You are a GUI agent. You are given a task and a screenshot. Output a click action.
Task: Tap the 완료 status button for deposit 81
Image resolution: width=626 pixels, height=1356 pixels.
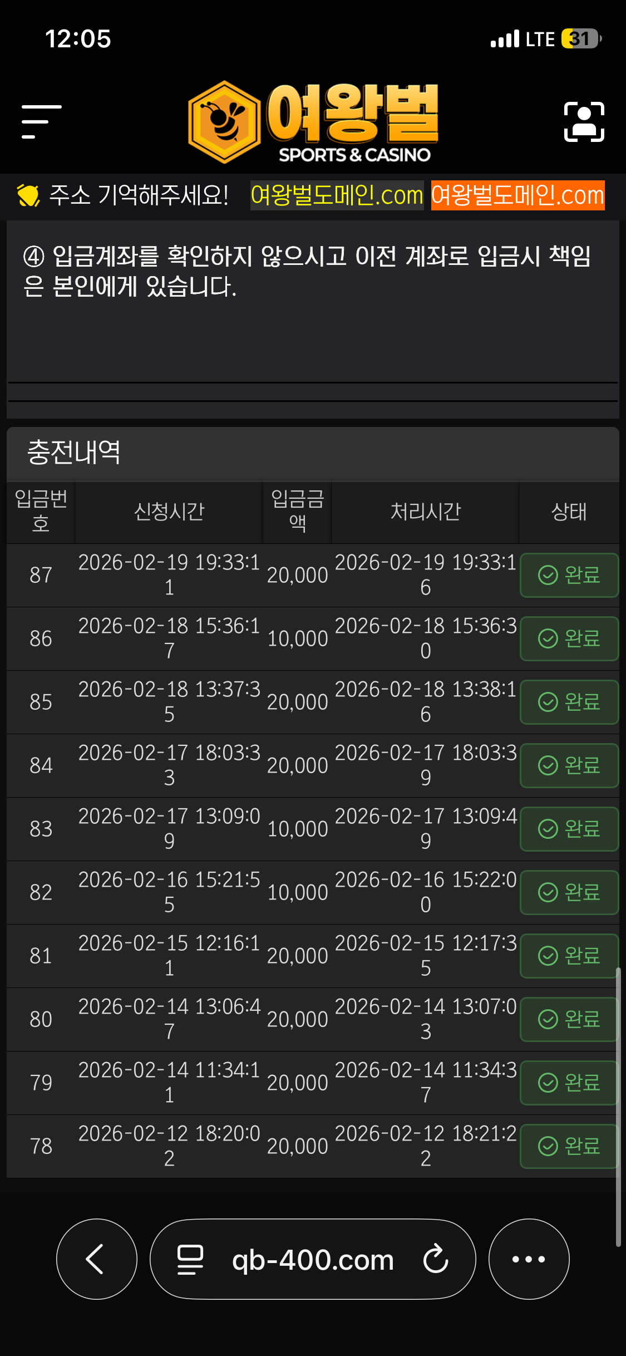pyautogui.click(x=569, y=956)
